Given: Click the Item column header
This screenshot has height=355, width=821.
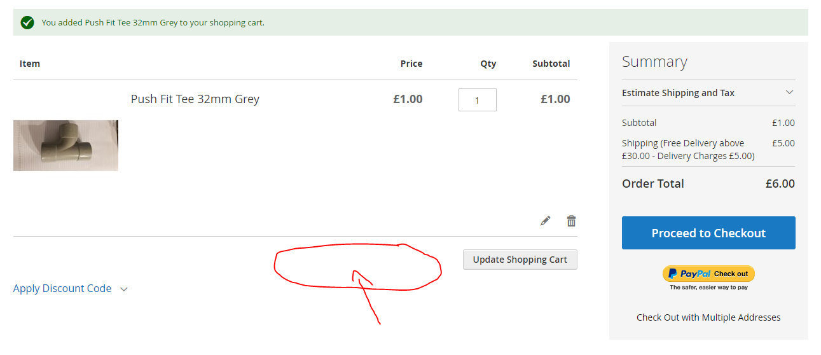Looking at the screenshot, I should coord(30,64).
